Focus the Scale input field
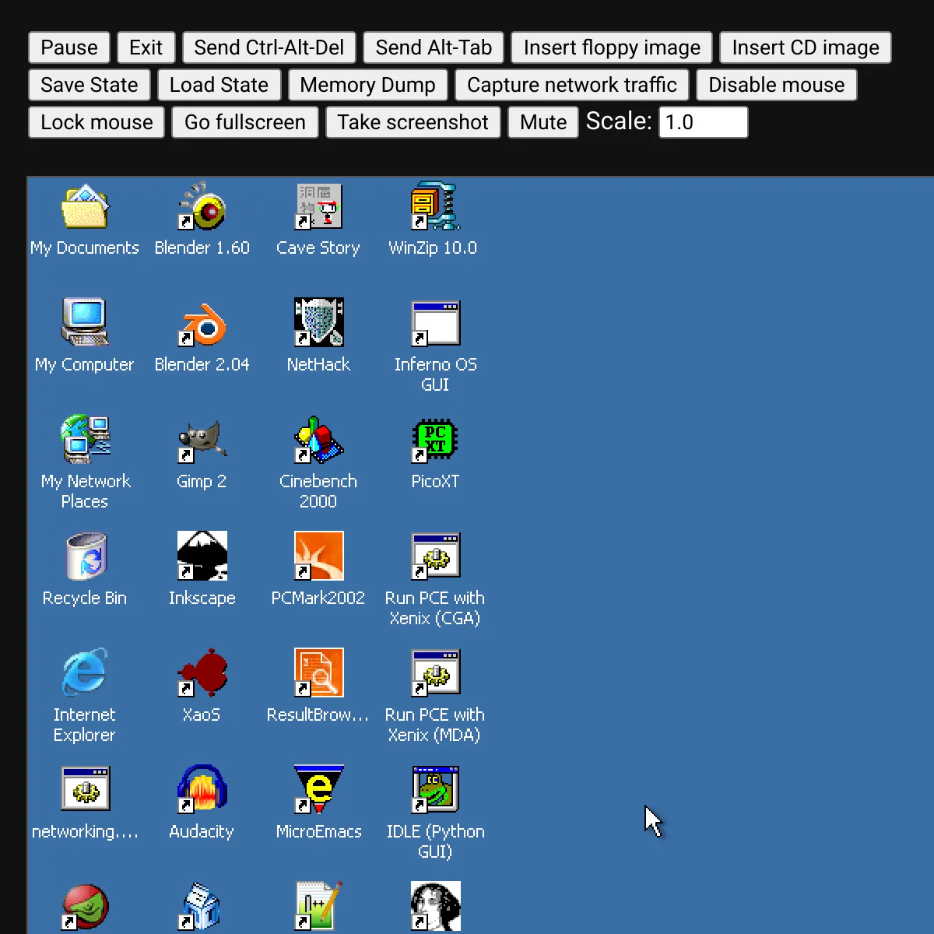This screenshot has height=934, width=934. tap(703, 122)
